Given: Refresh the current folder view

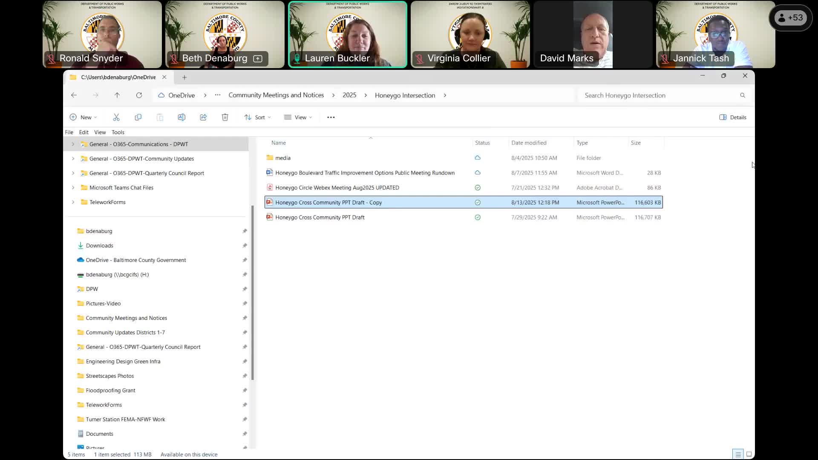Looking at the screenshot, I should pos(139,95).
